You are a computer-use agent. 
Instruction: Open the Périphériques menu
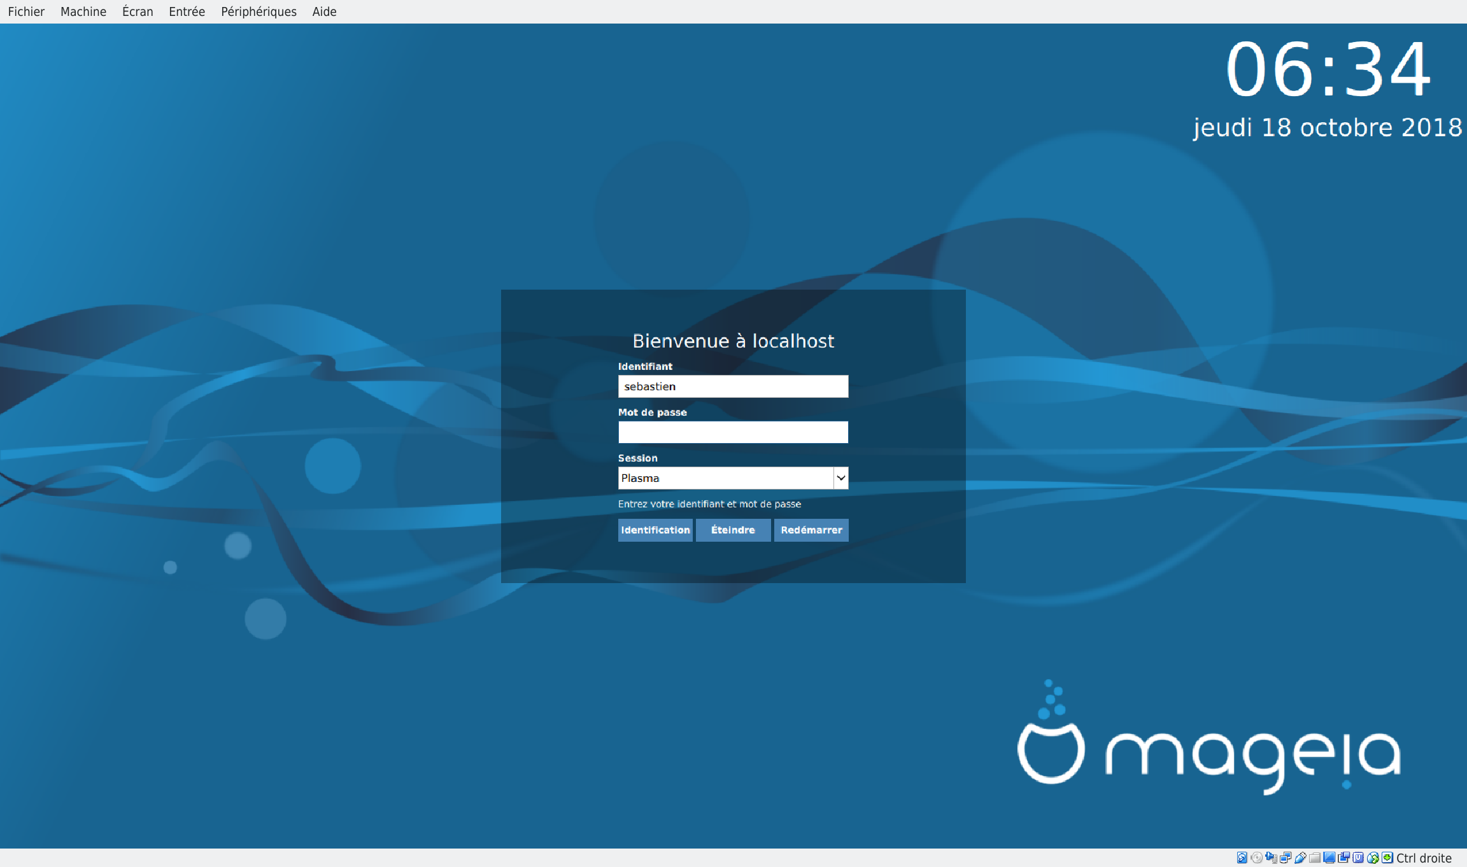click(x=259, y=11)
